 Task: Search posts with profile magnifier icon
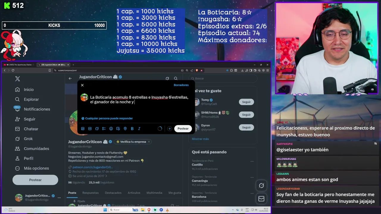tap(176, 78)
